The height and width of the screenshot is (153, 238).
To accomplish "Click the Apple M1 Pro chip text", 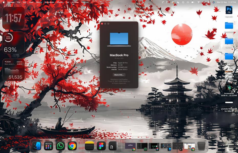I will [123, 63].
